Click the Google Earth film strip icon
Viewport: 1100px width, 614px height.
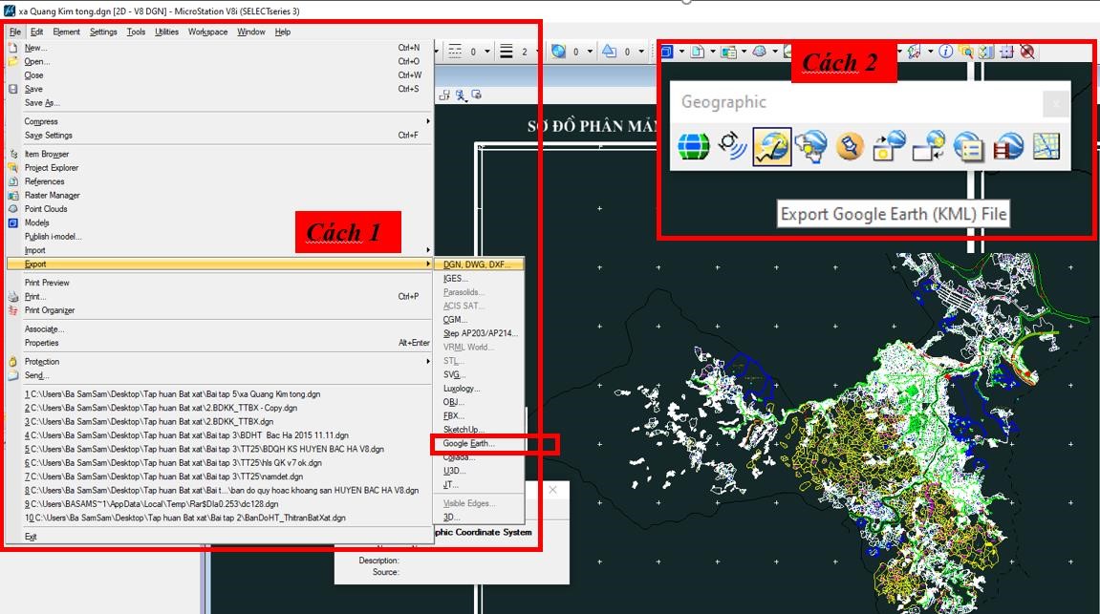1008,146
